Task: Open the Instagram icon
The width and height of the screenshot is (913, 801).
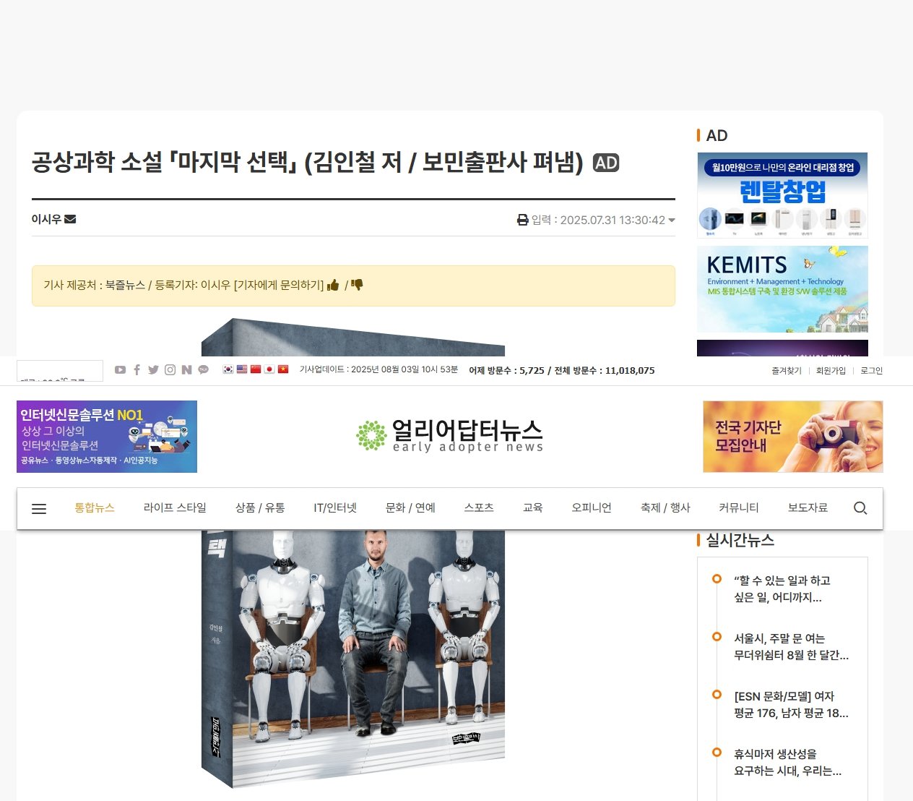Action: tap(170, 370)
